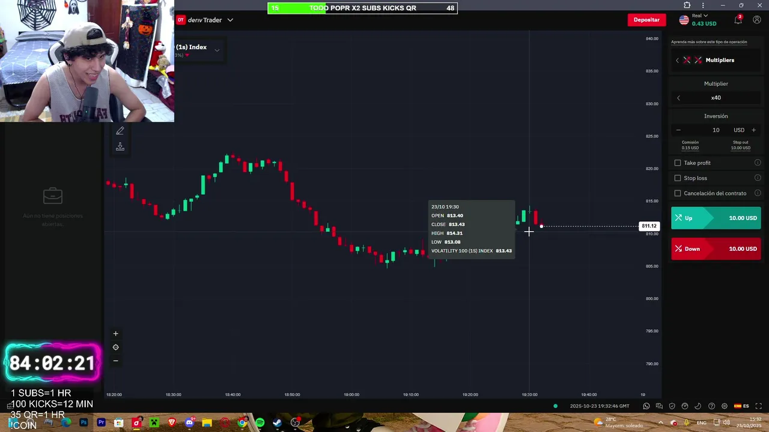Open Photoshop from the taskbar
This screenshot has height=432, width=769.
click(84, 423)
